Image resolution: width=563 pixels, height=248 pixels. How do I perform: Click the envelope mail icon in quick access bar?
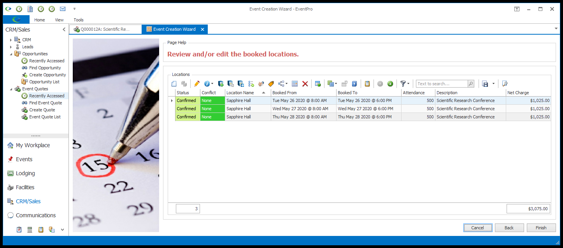pyautogui.click(x=62, y=9)
